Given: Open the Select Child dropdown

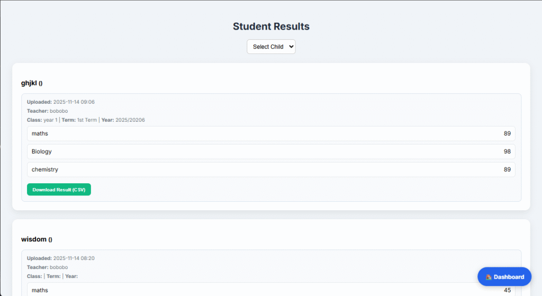Looking at the screenshot, I should [270, 47].
